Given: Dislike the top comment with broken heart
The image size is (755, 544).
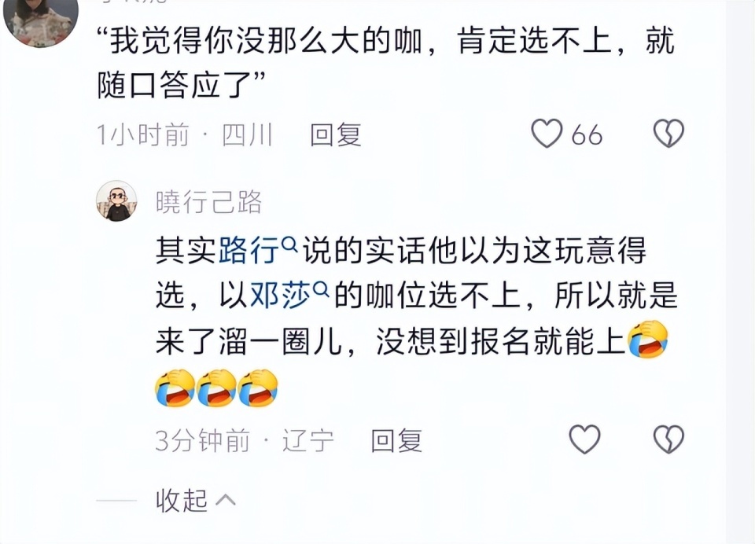Looking at the screenshot, I should pyautogui.click(x=668, y=134).
